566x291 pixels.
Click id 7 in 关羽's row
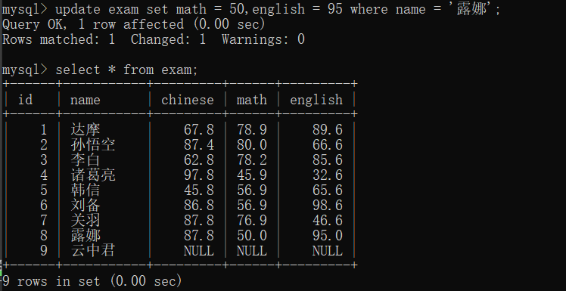(x=44, y=221)
